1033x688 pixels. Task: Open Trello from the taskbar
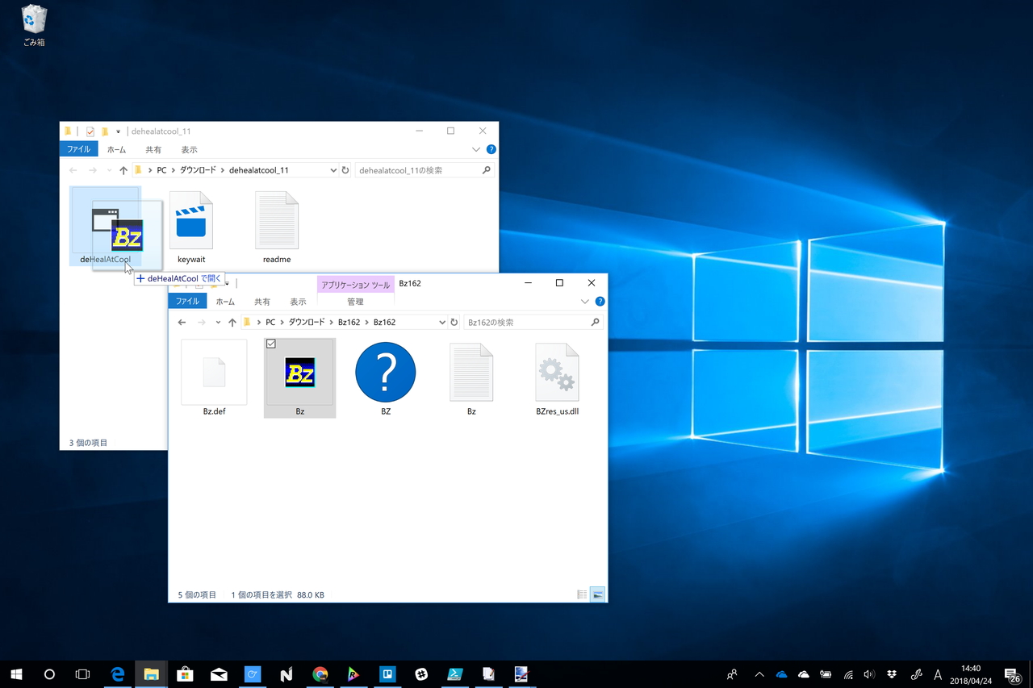coord(387,674)
